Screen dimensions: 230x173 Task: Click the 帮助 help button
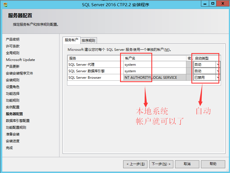[x=213, y=164]
